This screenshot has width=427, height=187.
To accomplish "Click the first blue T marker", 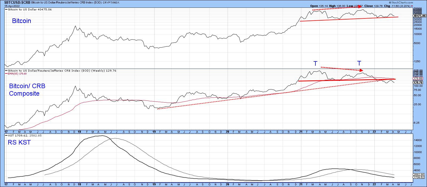I will [x=315, y=64].
